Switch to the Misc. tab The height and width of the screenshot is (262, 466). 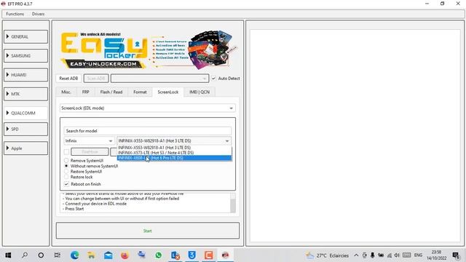[66, 92]
